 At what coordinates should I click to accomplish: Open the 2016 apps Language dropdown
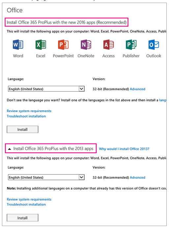click(46, 89)
